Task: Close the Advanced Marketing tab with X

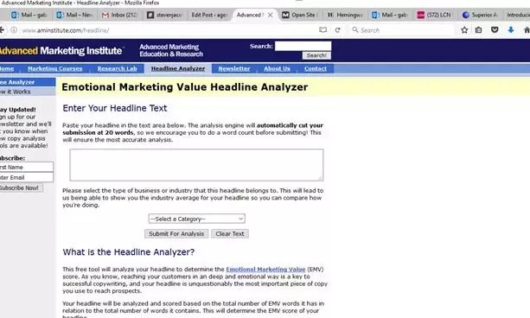Action: pos(270,15)
